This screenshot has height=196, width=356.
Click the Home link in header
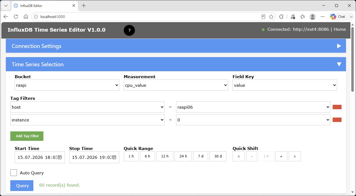(340, 29)
